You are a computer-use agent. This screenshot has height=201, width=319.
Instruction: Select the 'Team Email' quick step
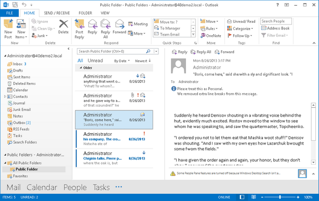click(172, 34)
